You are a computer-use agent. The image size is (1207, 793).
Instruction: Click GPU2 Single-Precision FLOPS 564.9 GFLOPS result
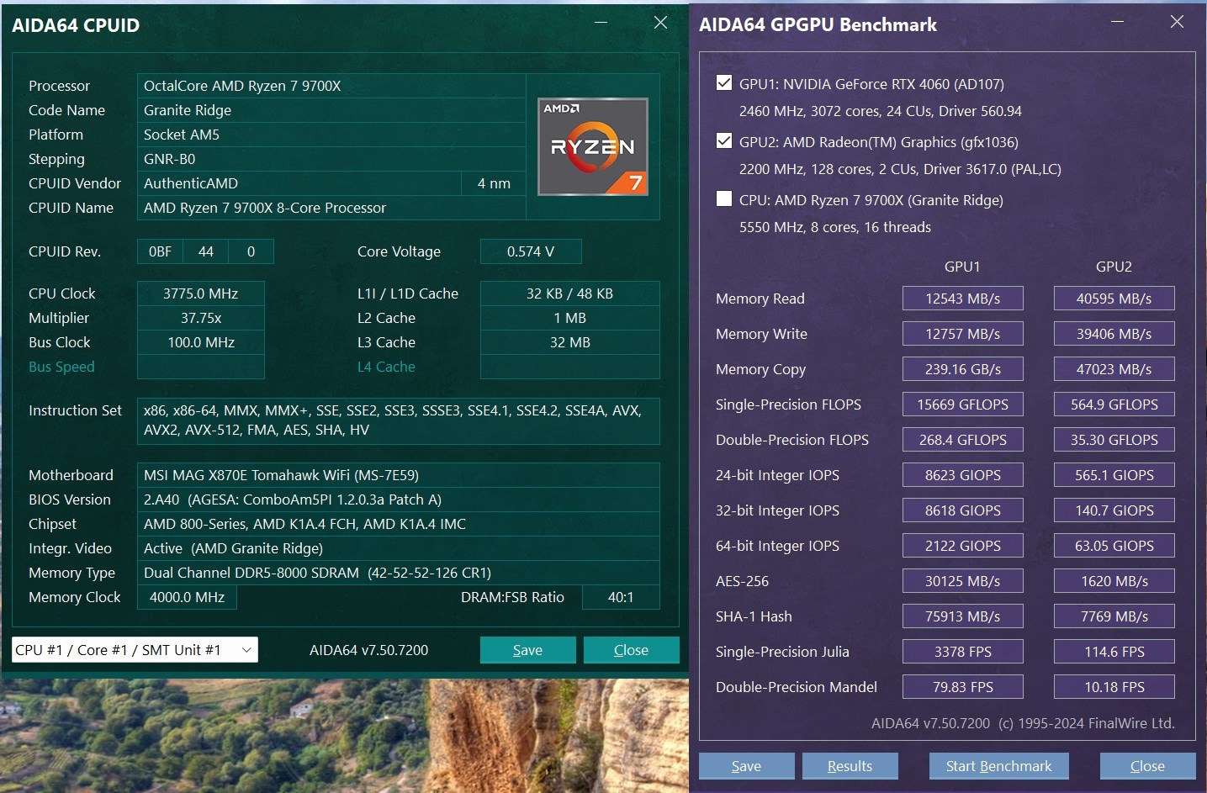click(1114, 404)
